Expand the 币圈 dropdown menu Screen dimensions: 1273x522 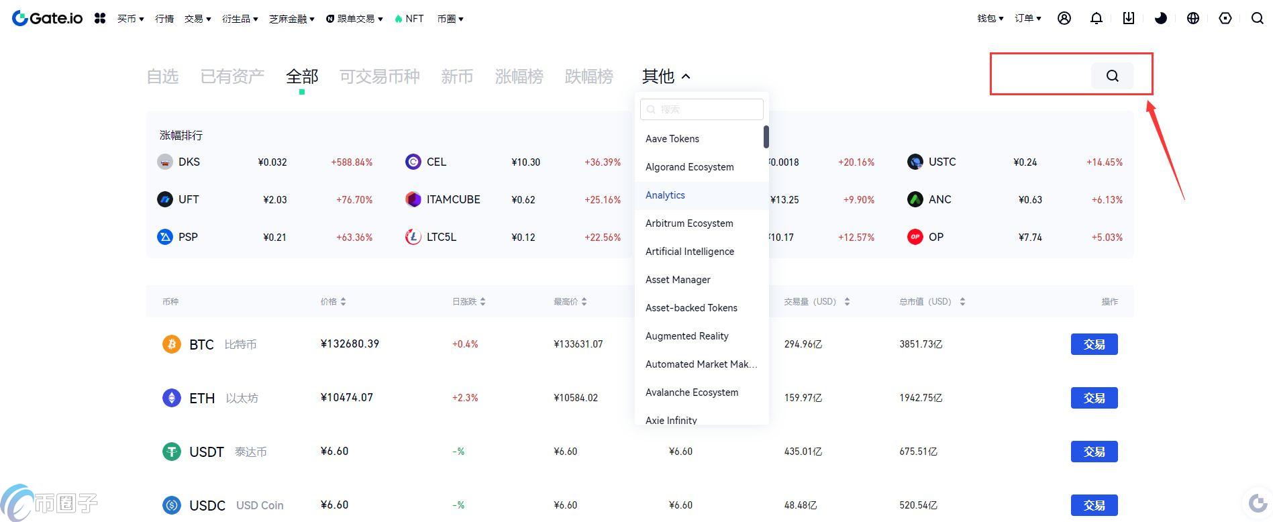(x=450, y=19)
